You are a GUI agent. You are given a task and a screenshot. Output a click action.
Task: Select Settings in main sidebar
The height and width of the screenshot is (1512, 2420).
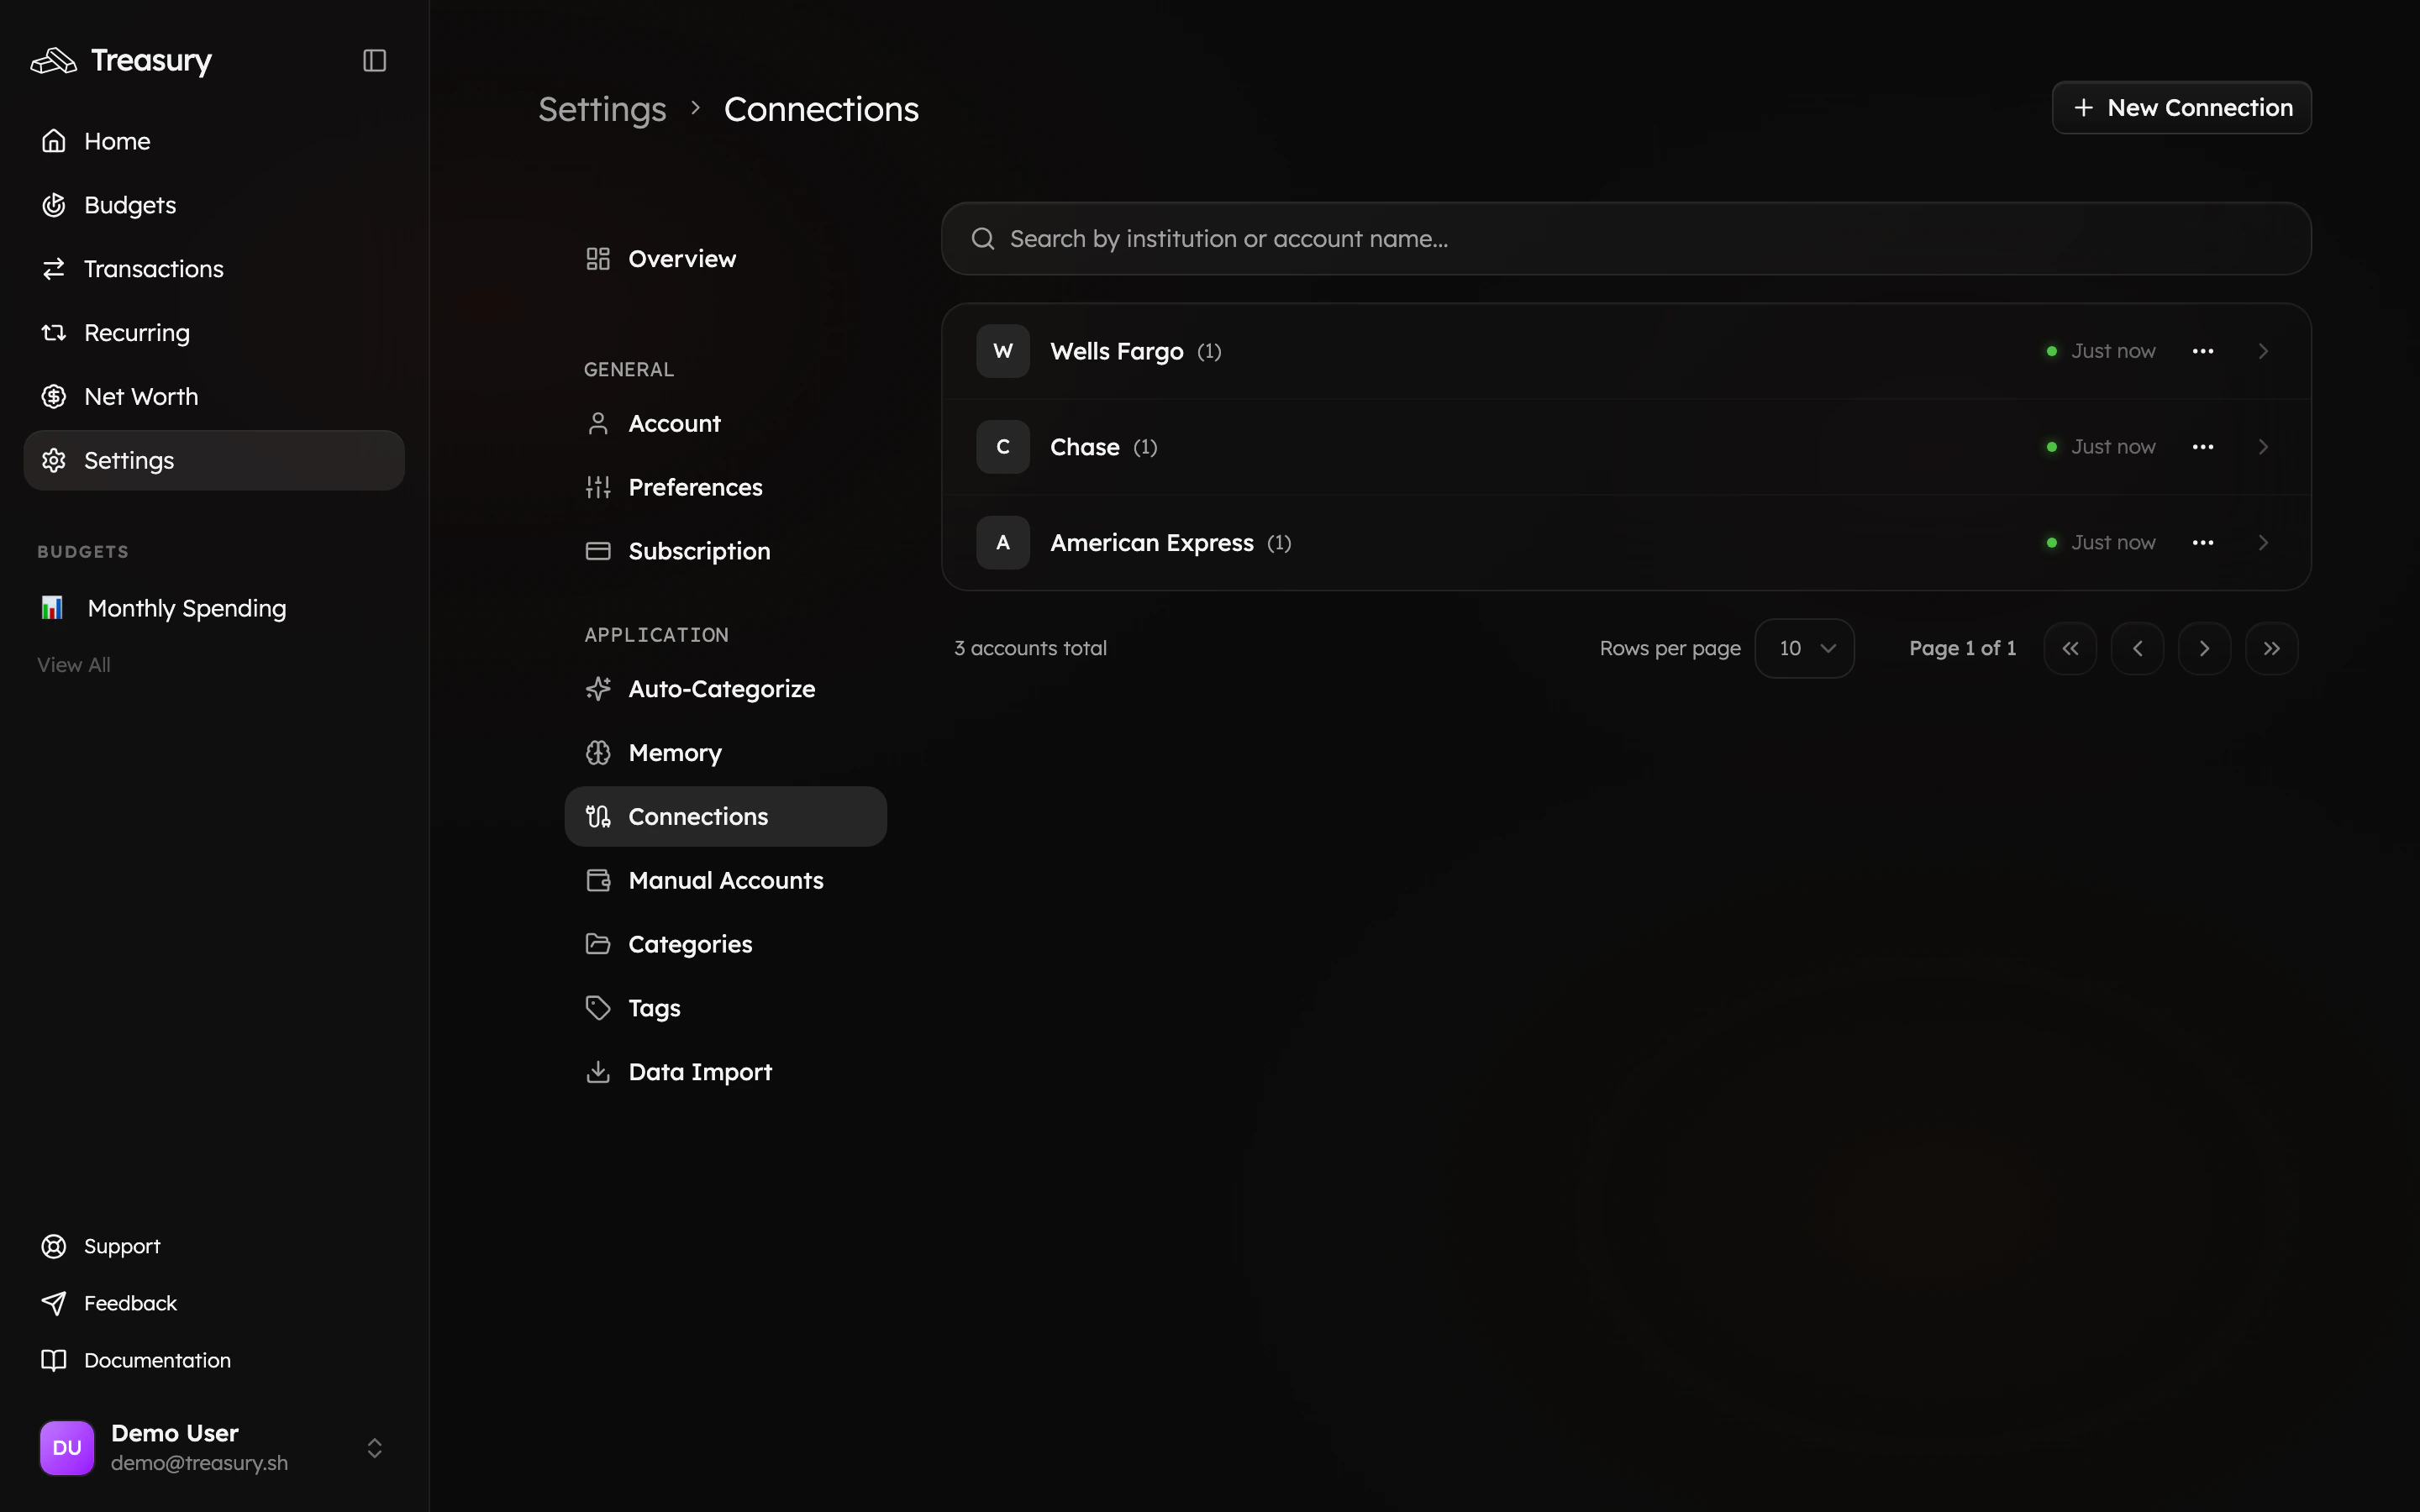coord(214,460)
